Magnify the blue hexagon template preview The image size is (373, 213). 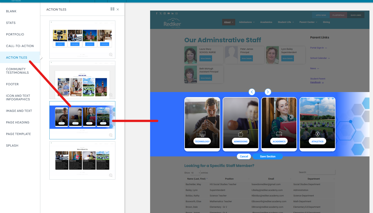click(x=111, y=135)
